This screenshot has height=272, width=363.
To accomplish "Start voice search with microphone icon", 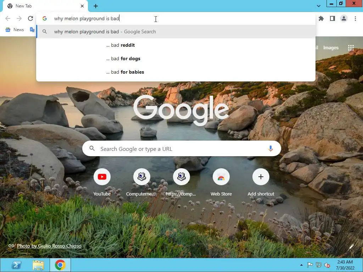I will 270,148.
